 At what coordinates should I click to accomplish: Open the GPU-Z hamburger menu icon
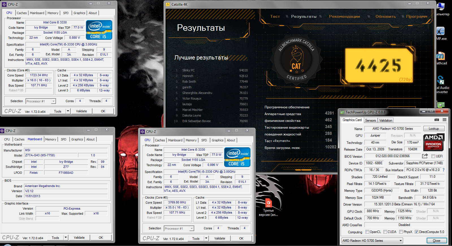tap(445, 120)
